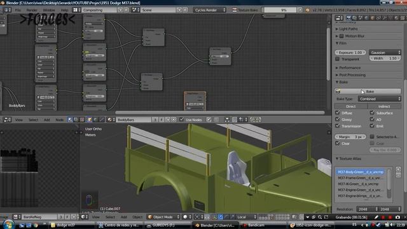The height and width of the screenshot is (229, 407).
Task: Click the Bandicam magnifier search icon
Action: pos(320,217)
